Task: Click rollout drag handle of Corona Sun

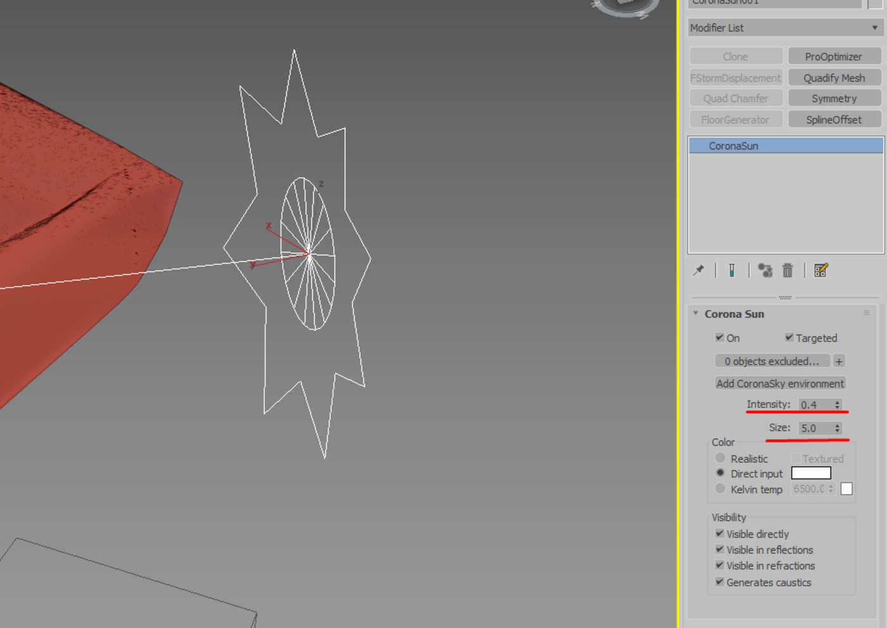Action: tap(867, 313)
